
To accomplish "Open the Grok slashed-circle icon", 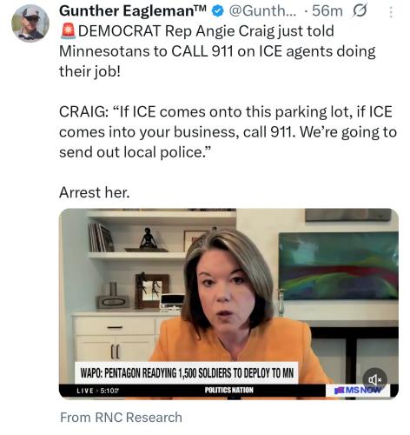I will 360,10.
